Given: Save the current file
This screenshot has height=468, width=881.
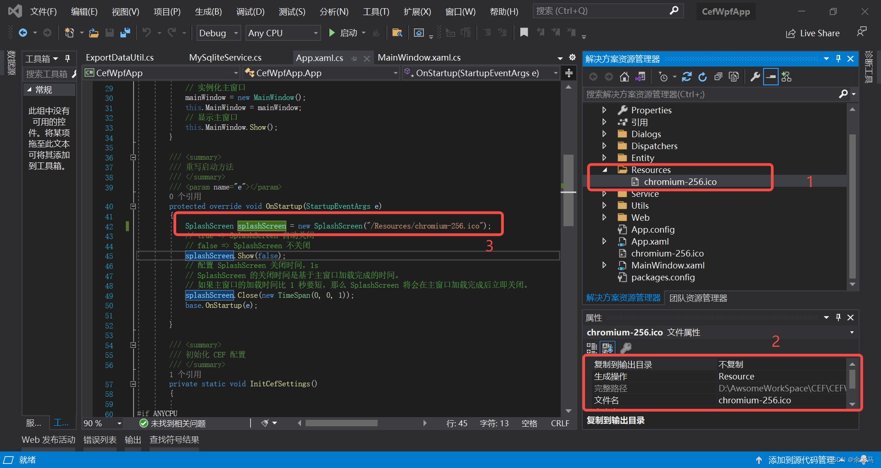Looking at the screenshot, I should tap(110, 33).
